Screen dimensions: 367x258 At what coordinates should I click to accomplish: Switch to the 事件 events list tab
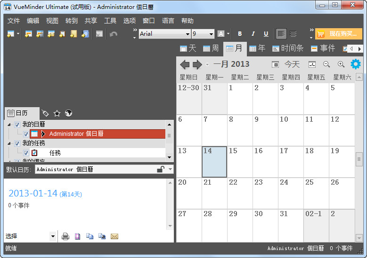point(323,48)
